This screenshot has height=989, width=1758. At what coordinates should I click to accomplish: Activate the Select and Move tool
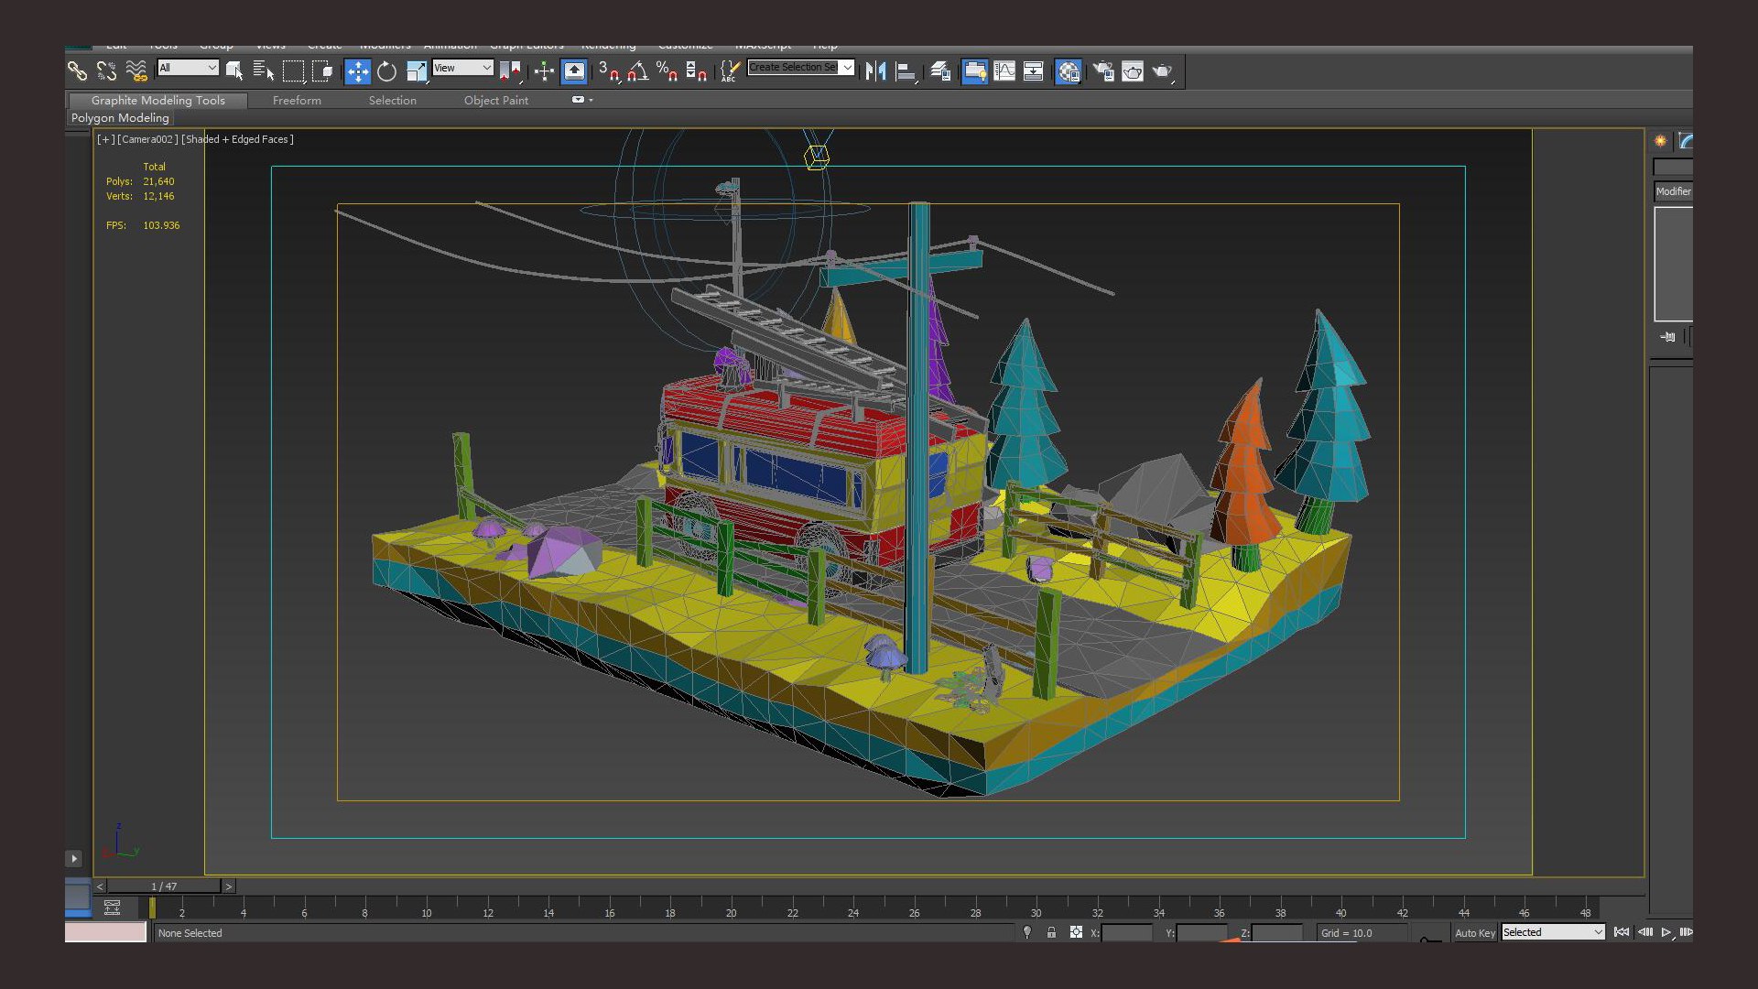click(x=357, y=71)
